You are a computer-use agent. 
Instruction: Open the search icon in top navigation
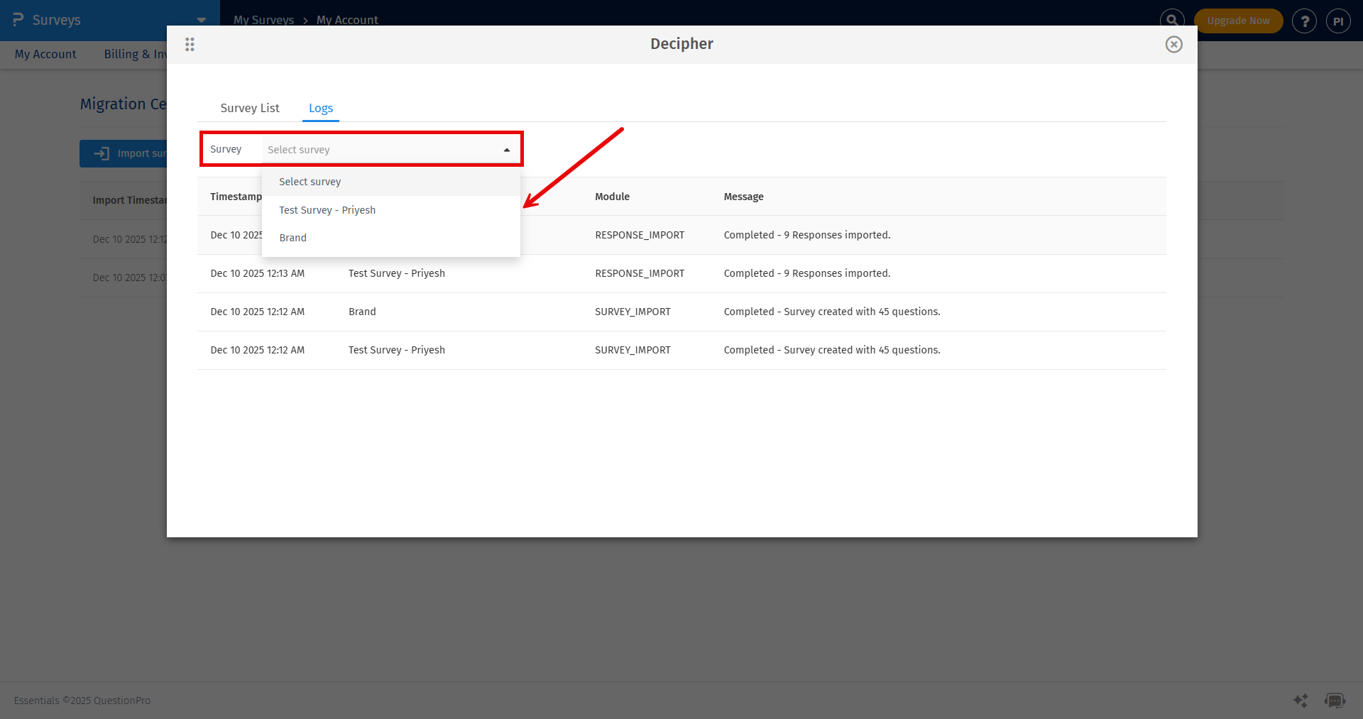tap(1172, 20)
